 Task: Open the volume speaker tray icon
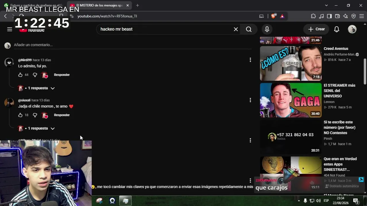318,201
